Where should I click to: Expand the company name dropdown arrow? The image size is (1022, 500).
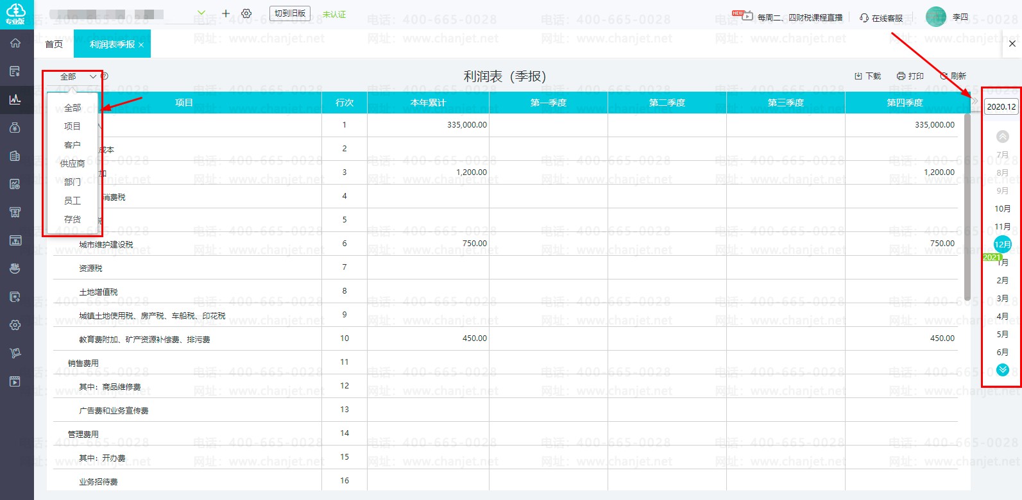(201, 13)
